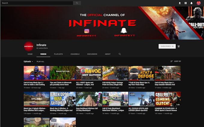Click title 'Tips and Tricks In Minecraft'
The image size is (204, 127).
[x=61, y=84]
